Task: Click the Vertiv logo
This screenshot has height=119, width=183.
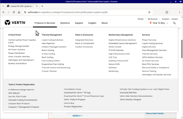Action: click(15, 22)
